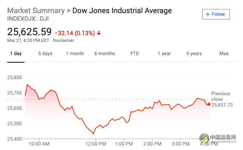
Task: Switch to the 5 years tab
Action: tap(194, 54)
